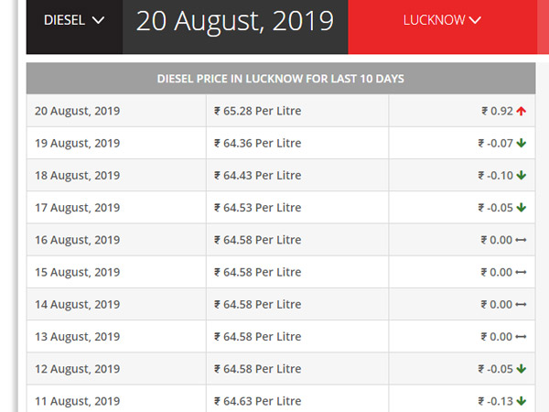Click the no-change arrow for 14 August

pos(521,305)
